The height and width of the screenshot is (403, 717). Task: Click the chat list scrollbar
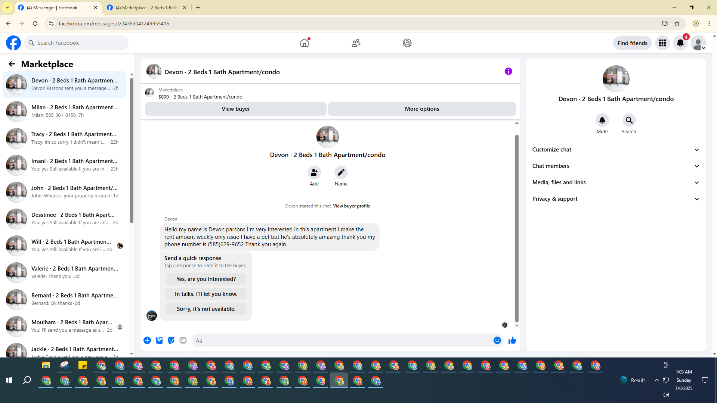tap(132, 151)
